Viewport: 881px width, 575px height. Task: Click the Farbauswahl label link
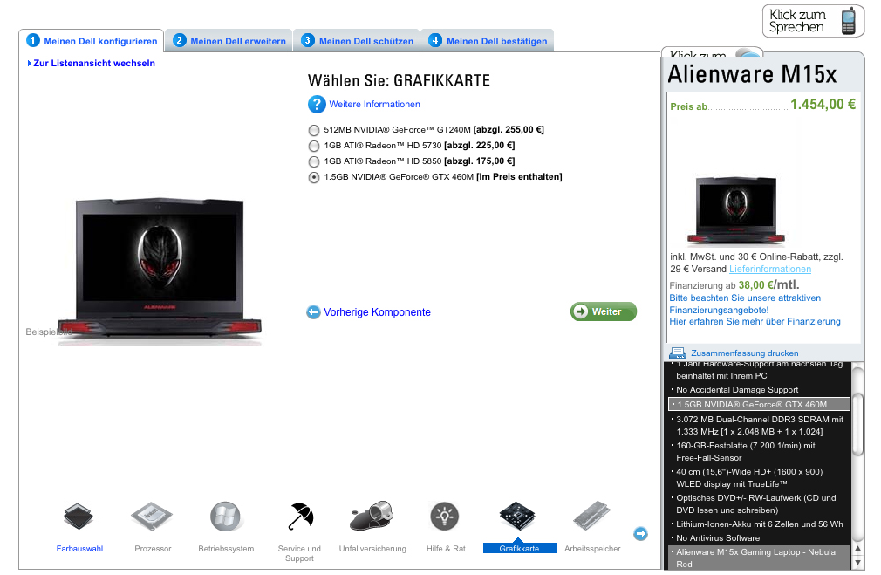tap(79, 549)
